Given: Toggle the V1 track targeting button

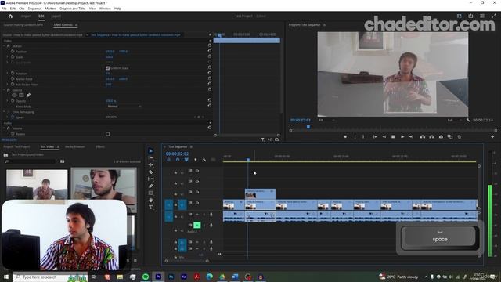Looking at the screenshot, I should 182,204.
